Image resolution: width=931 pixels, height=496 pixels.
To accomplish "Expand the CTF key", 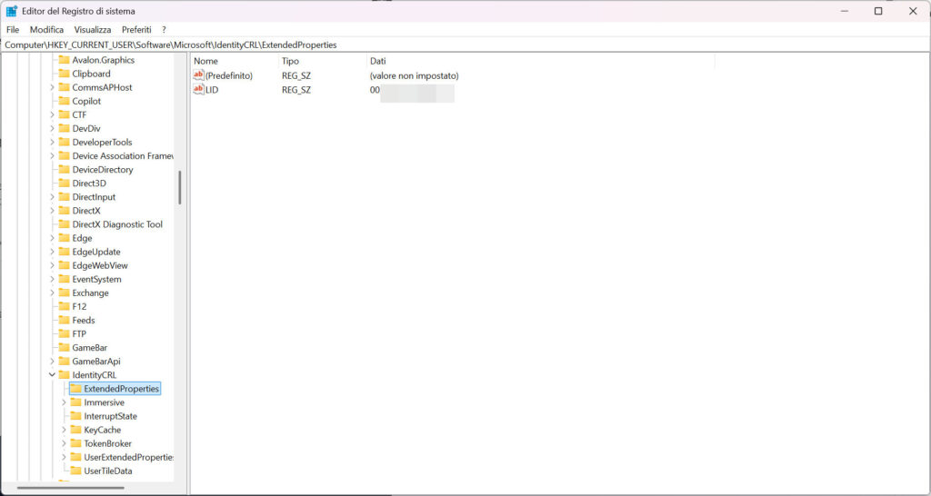I will (52, 114).
